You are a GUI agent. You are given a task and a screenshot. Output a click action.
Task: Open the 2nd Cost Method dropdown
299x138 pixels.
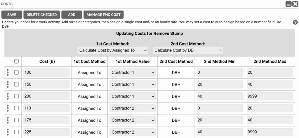[188, 50]
